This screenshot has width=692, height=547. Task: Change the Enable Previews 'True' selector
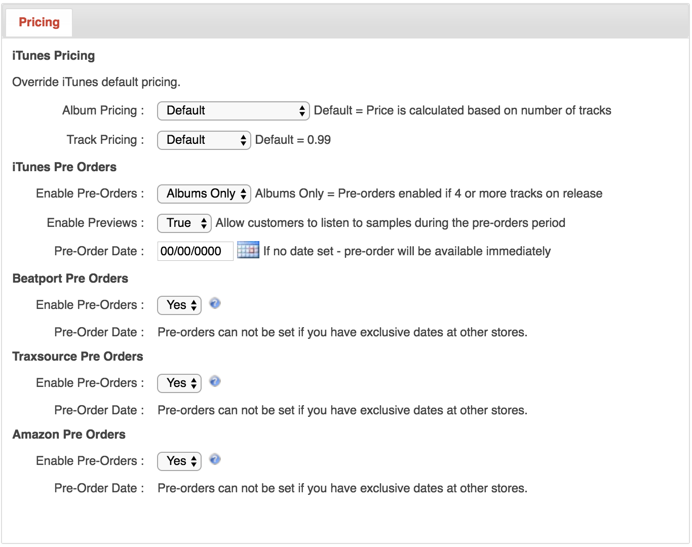click(184, 223)
